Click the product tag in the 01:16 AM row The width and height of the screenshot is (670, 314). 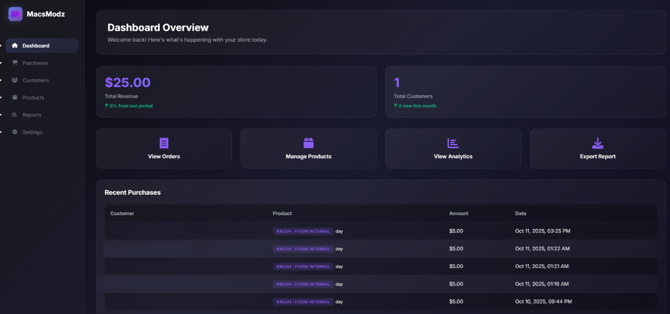(x=303, y=284)
